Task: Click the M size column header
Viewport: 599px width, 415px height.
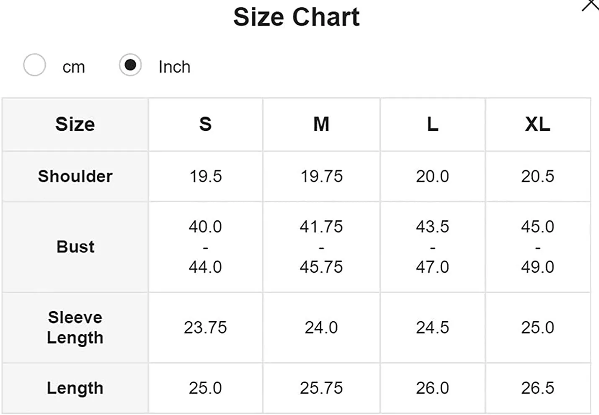Action: (321, 124)
